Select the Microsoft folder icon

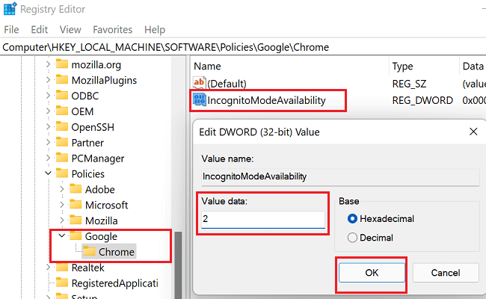[76, 205]
